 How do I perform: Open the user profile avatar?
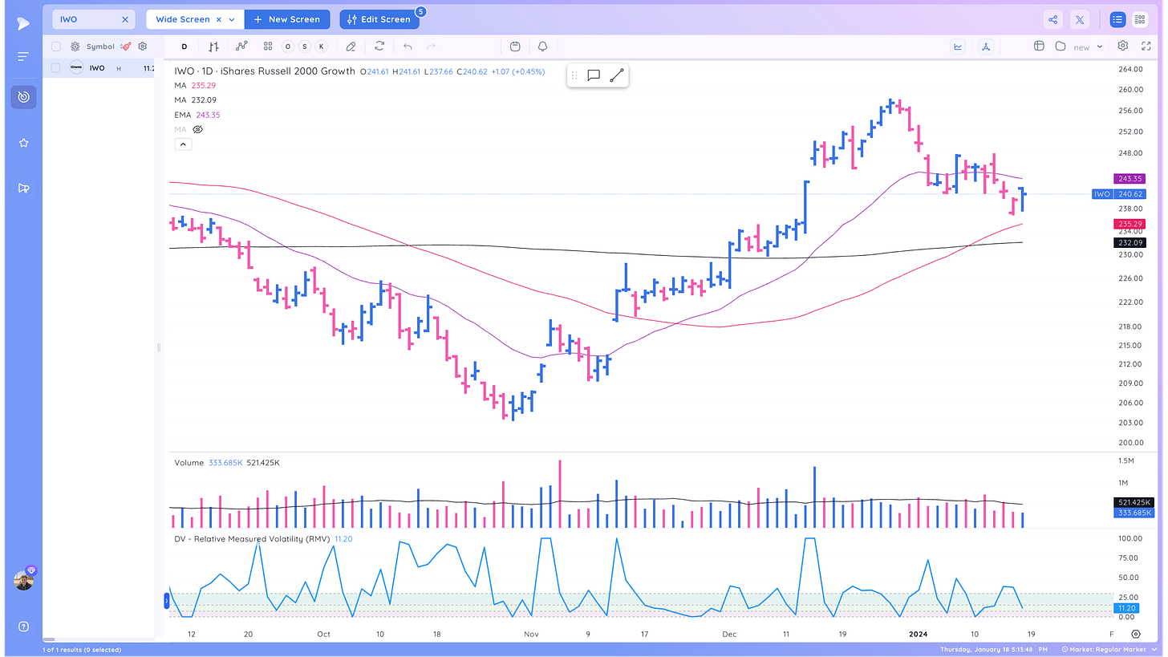23,581
